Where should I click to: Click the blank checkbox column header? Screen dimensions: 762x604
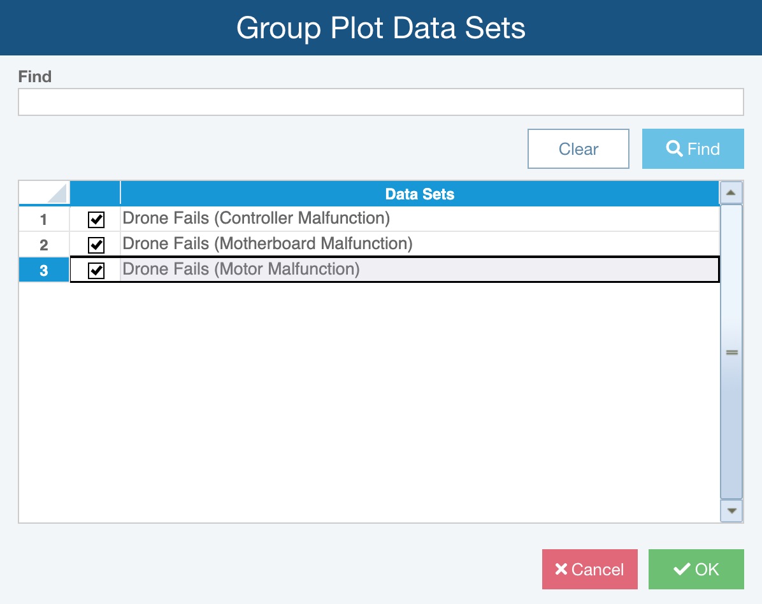pos(95,194)
